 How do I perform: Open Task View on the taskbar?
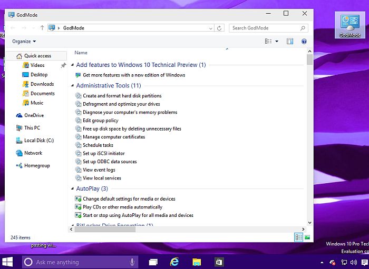click(x=153, y=262)
